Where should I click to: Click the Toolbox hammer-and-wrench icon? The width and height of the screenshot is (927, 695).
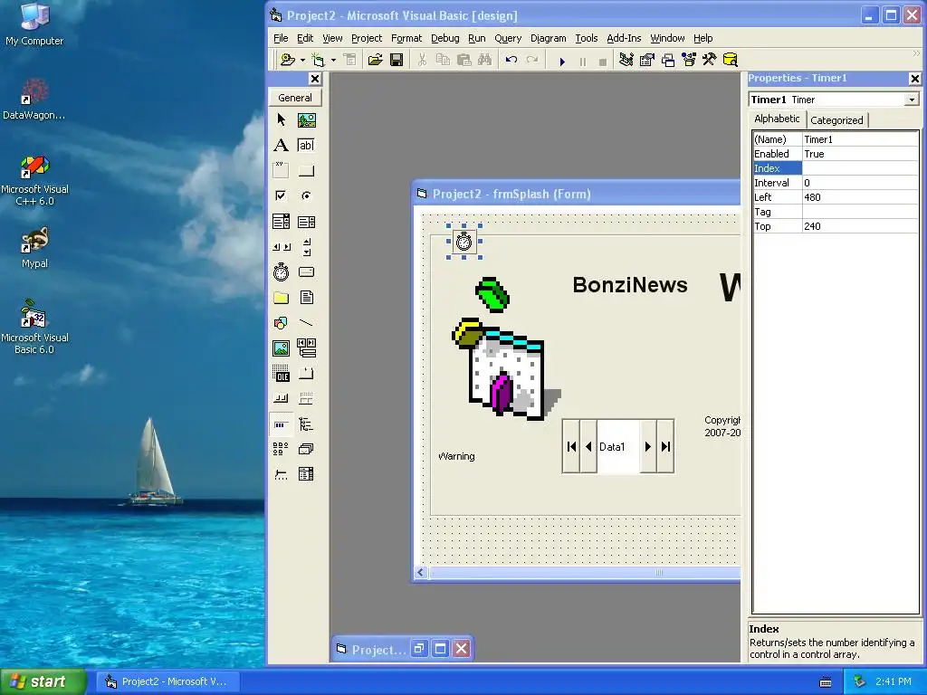coord(710,60)
